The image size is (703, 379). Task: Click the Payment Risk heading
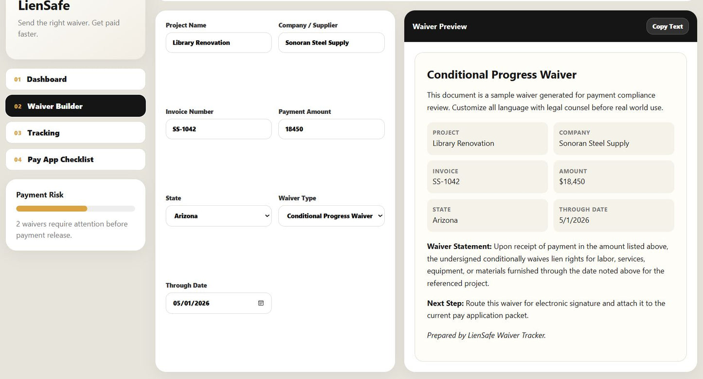(x=40, y=195)
